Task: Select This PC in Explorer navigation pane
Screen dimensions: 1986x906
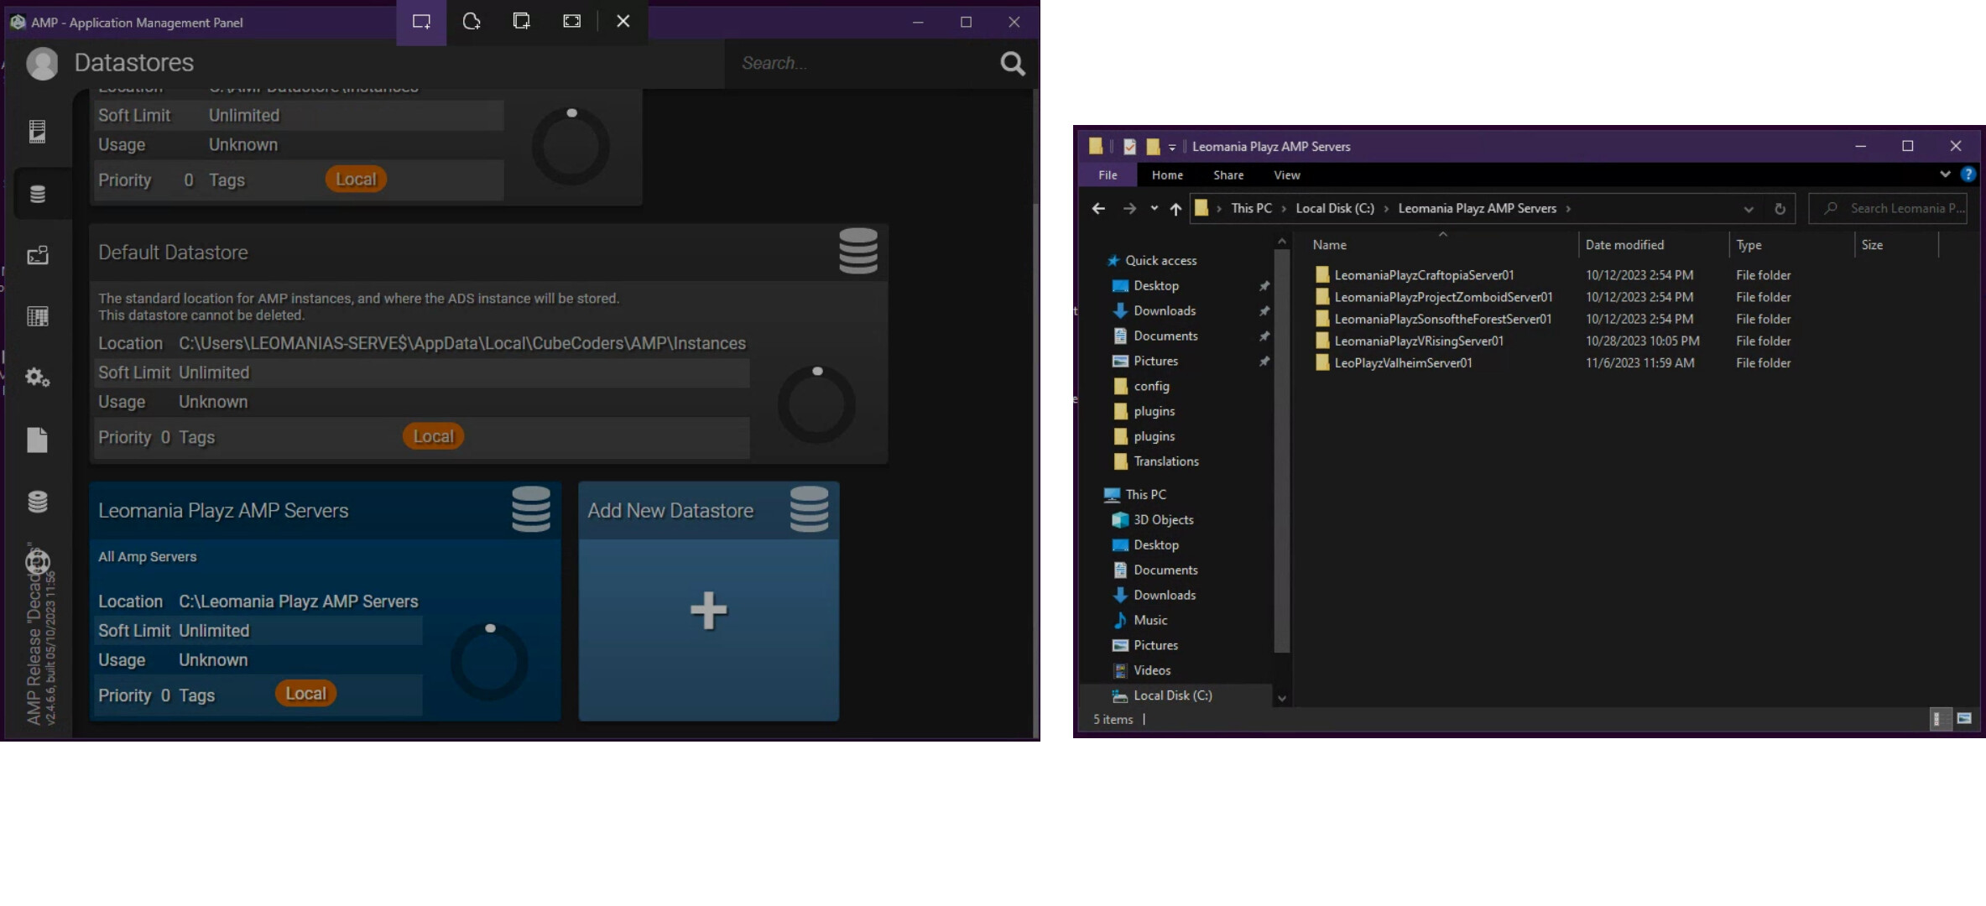Action: point(1145,495)
